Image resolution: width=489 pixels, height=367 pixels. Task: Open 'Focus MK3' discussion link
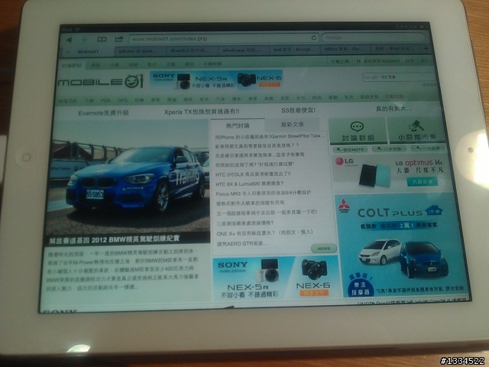tap(263, 193)
